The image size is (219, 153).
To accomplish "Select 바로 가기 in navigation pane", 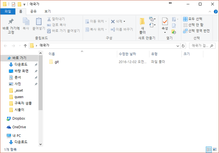I will (20, 58).
